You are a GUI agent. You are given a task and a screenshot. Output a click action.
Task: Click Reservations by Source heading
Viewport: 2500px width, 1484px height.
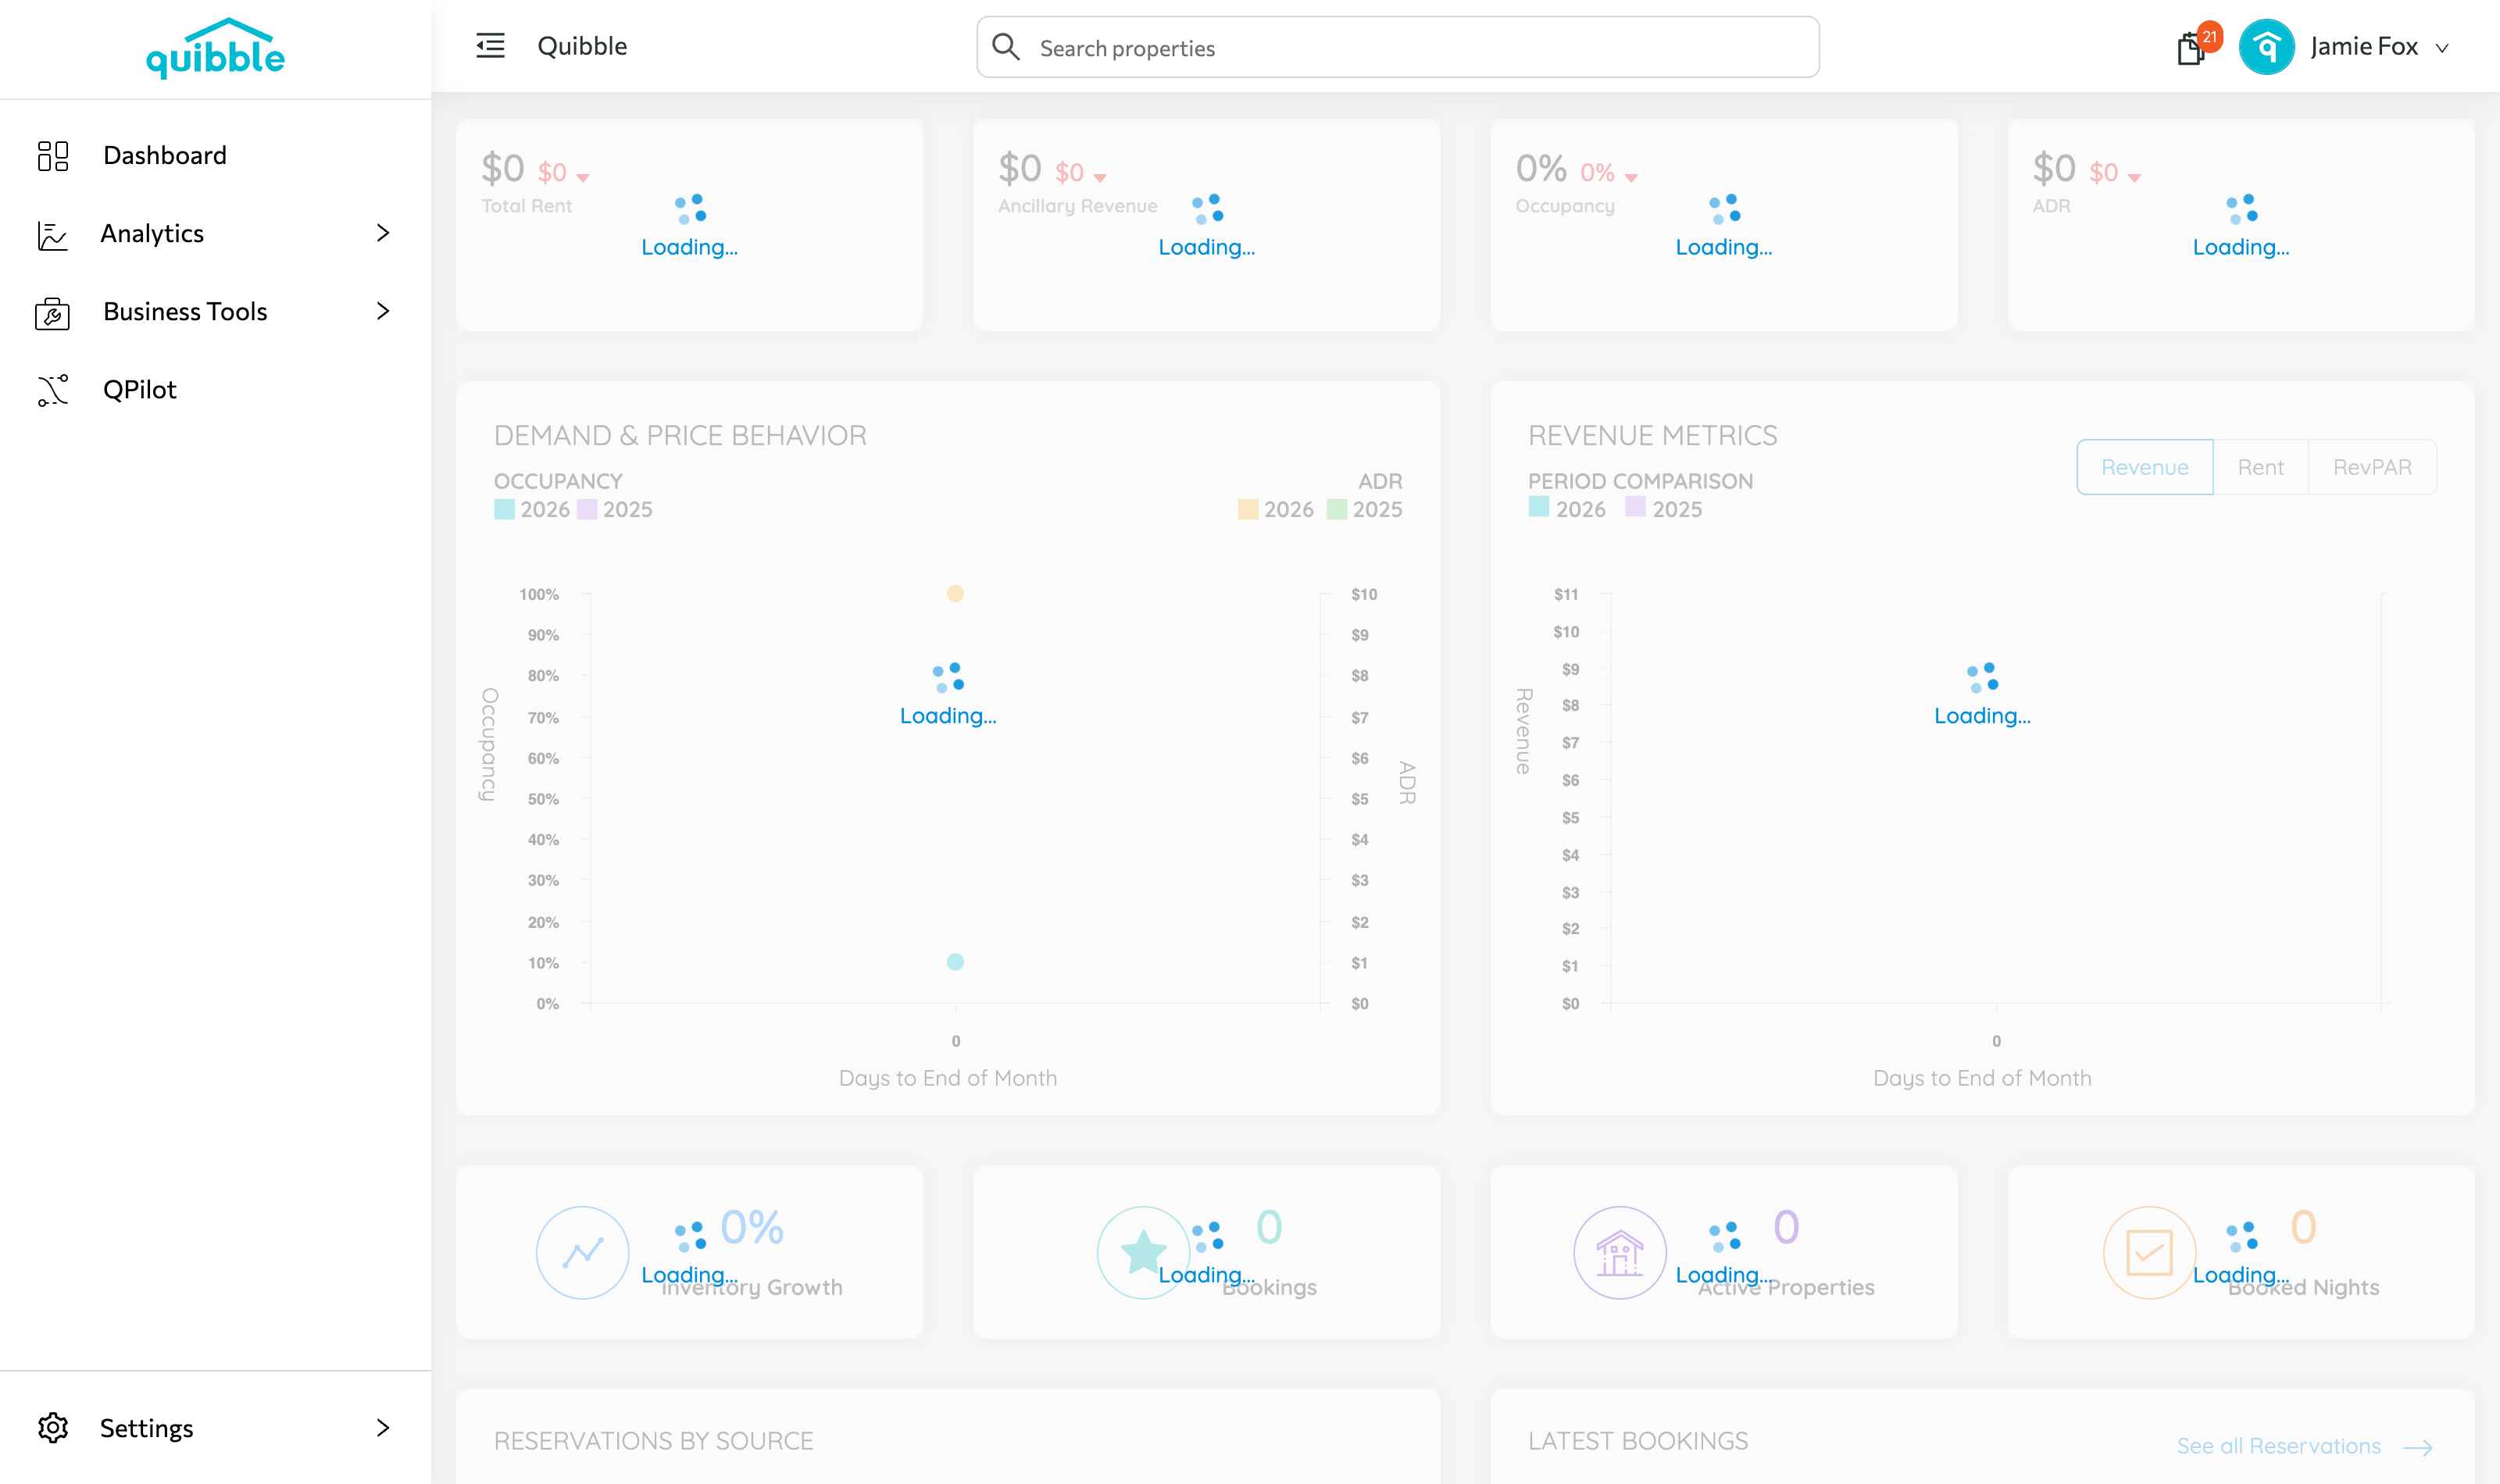pyautogui.click(x=653, y=1441)
